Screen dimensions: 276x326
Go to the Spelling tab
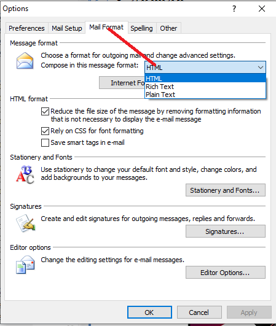coord(141,28)
